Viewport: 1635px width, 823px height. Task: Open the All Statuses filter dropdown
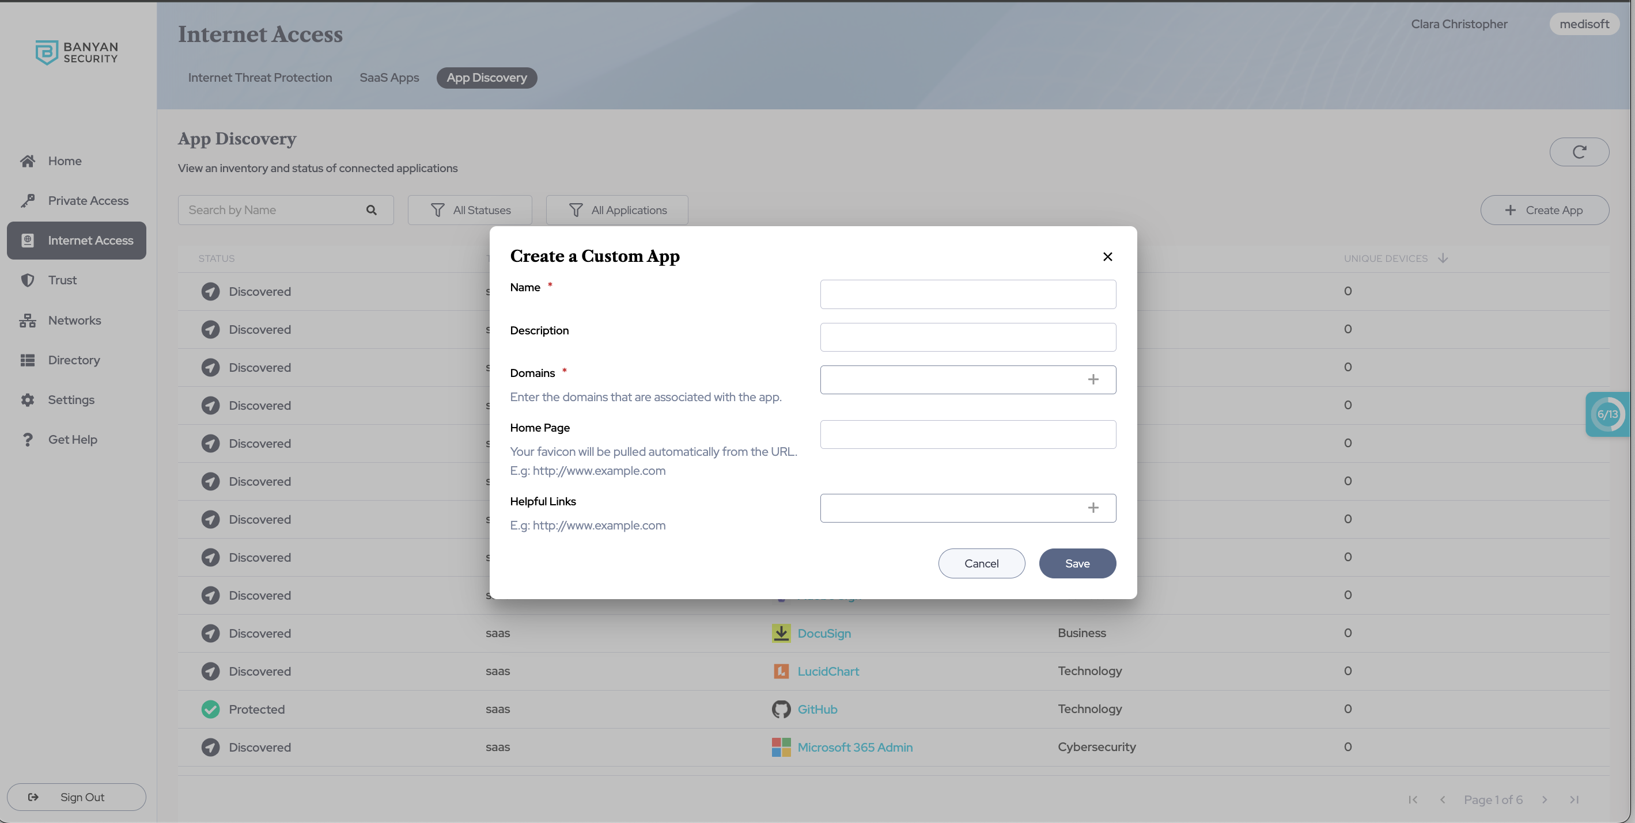point(470,210)
